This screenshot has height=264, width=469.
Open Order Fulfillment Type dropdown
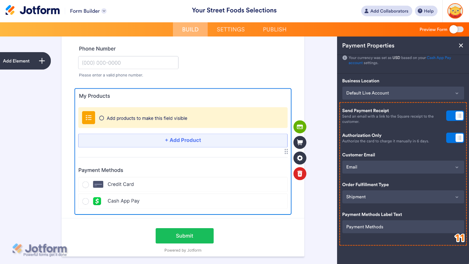tap(403, 197)
